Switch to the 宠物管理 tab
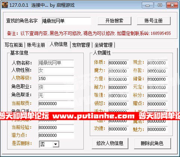The width and height of the screenshot is (180, 157). point(81,45)
